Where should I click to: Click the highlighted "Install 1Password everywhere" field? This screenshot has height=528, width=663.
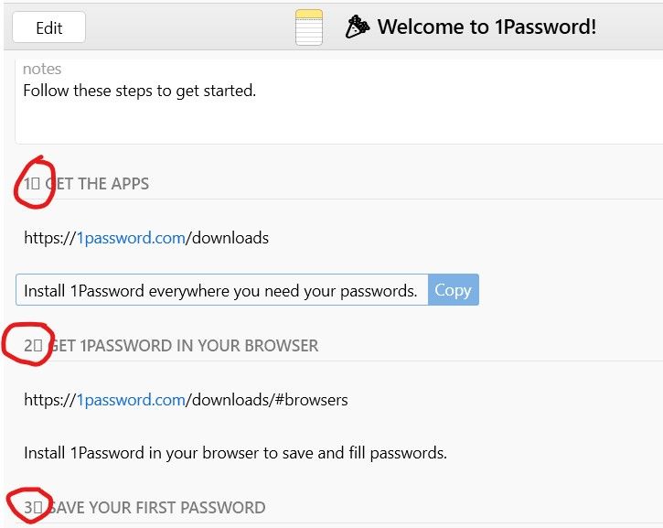(220, 291)
